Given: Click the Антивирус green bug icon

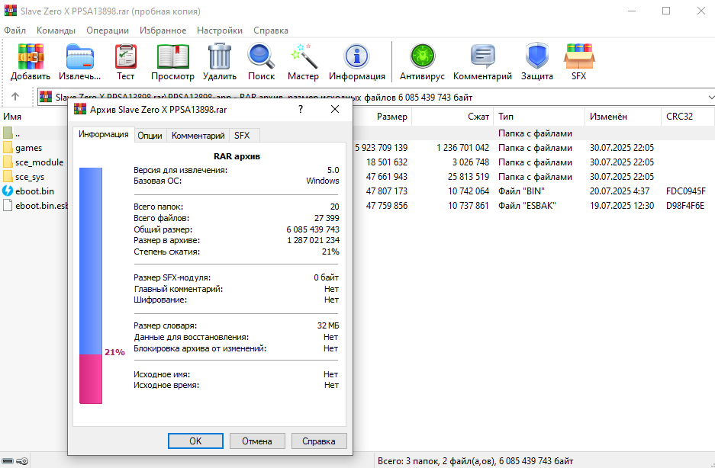Looking at the screenshot, I should click(422, 57).
